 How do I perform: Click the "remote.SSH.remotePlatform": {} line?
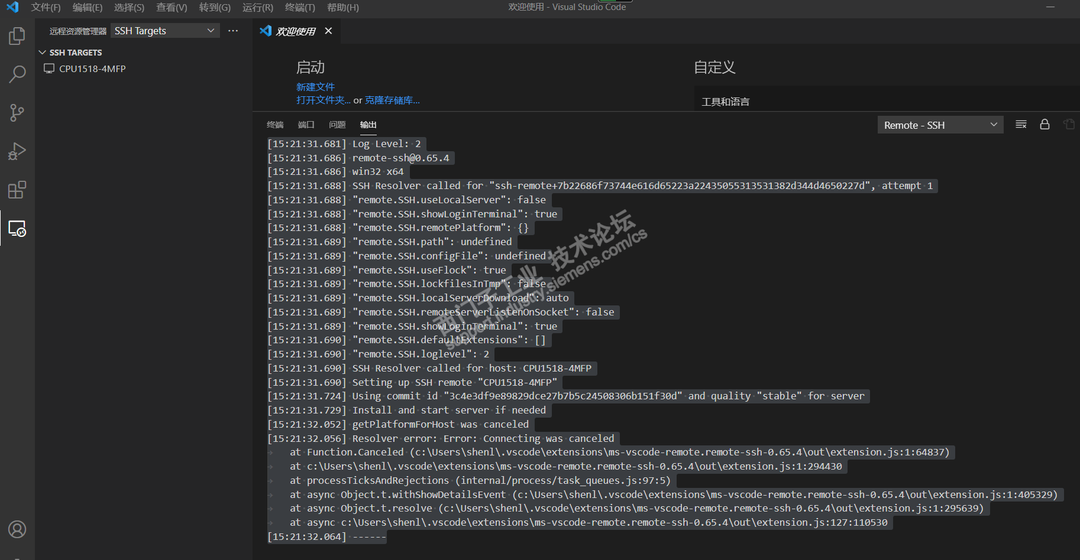tap(398, 227)
